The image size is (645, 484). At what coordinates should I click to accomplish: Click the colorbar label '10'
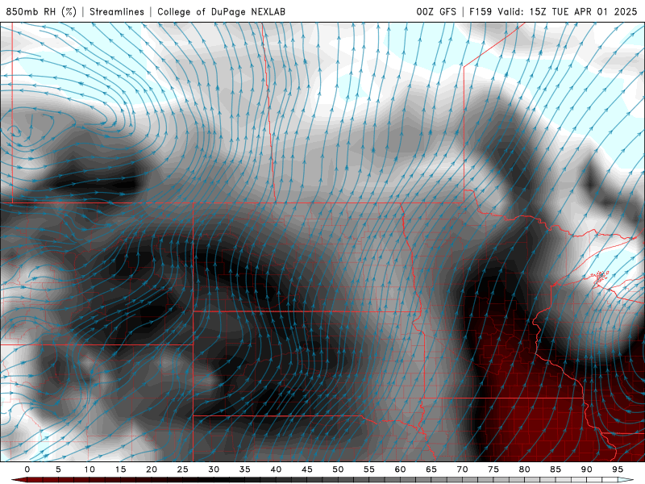point(89,469)
